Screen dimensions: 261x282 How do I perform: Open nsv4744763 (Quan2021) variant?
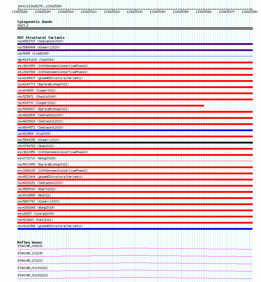pyautogui.click(x=36, y=146)
